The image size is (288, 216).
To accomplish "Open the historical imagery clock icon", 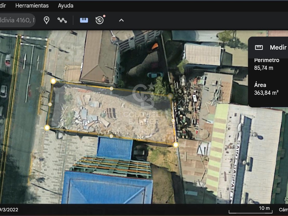I will 100,20.
